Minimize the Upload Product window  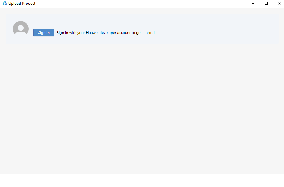coord(253,4)
